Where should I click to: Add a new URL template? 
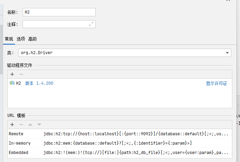coord(12,125)
